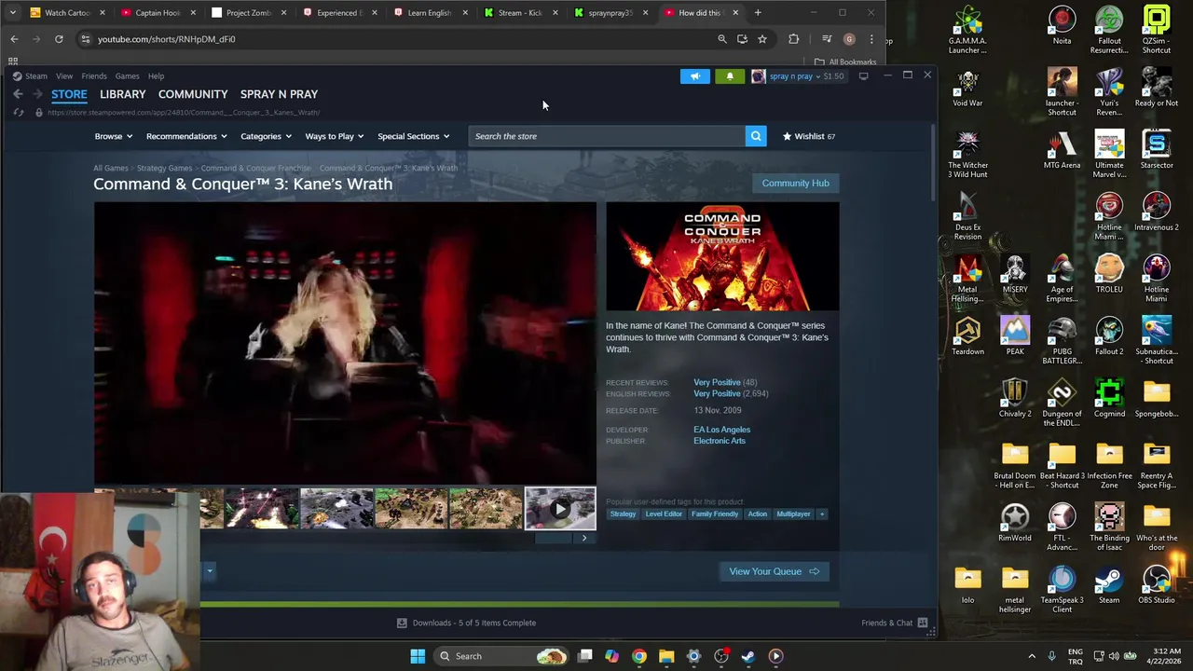The height and width of the screenshot is (671, 1193).
Task: Show hidden system tray icons
Action: click(1032, 656)
